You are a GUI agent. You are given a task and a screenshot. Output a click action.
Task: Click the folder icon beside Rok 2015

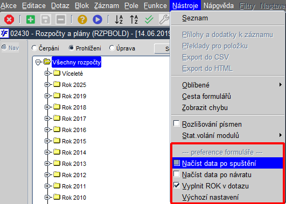57,141
